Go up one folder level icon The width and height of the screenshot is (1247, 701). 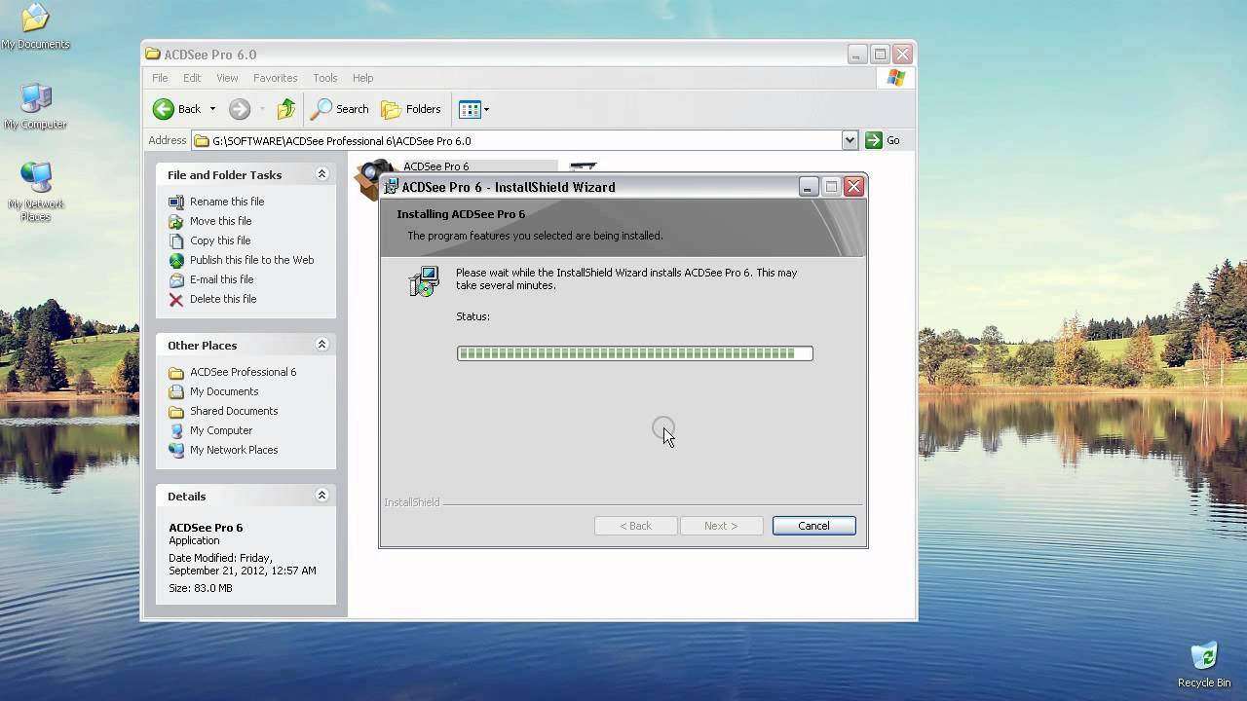(285, 109)
